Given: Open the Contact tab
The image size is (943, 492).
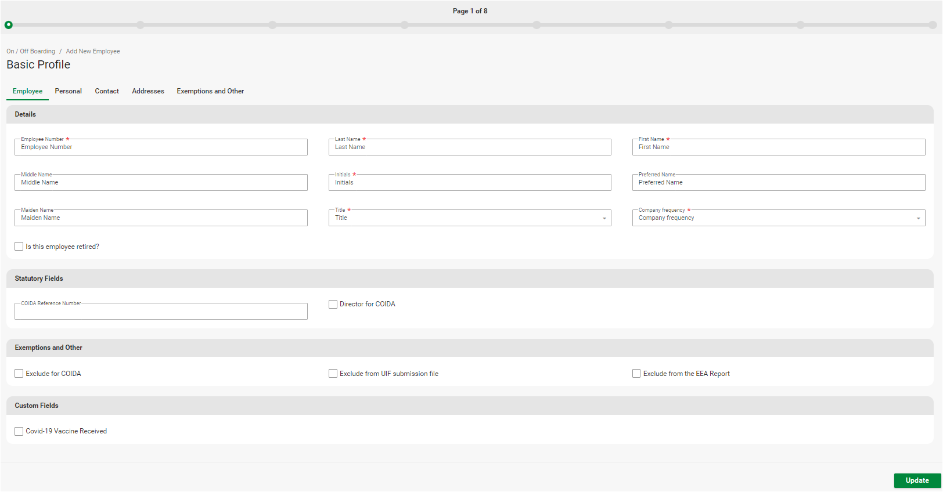Looking at the screenshot, I should [x=107, y=91].
